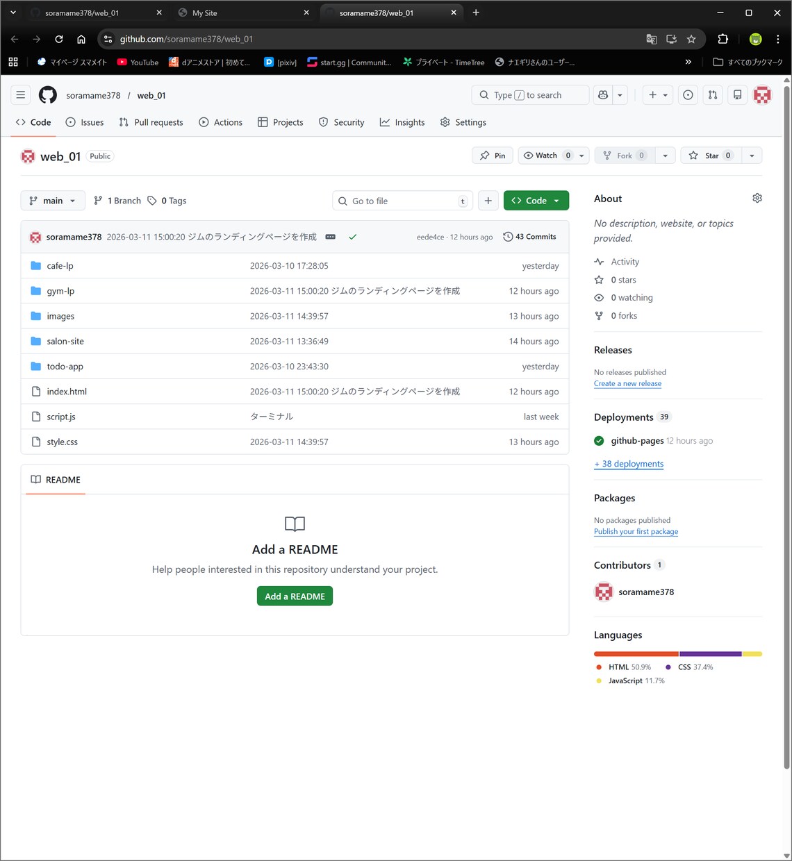Switch to the Pull requests tab
This screenshot has height=861, width=792.
tap(151, 122)
